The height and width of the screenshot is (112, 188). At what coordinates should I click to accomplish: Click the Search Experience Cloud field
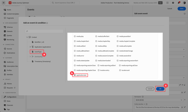(x=65, y=3)
